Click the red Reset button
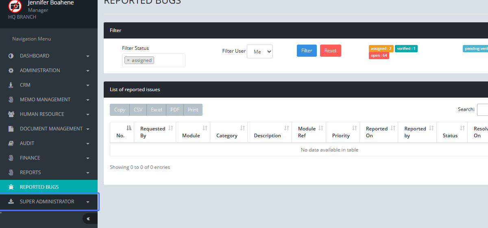Viewport: 488px width, 228px height. coord(330,51)
